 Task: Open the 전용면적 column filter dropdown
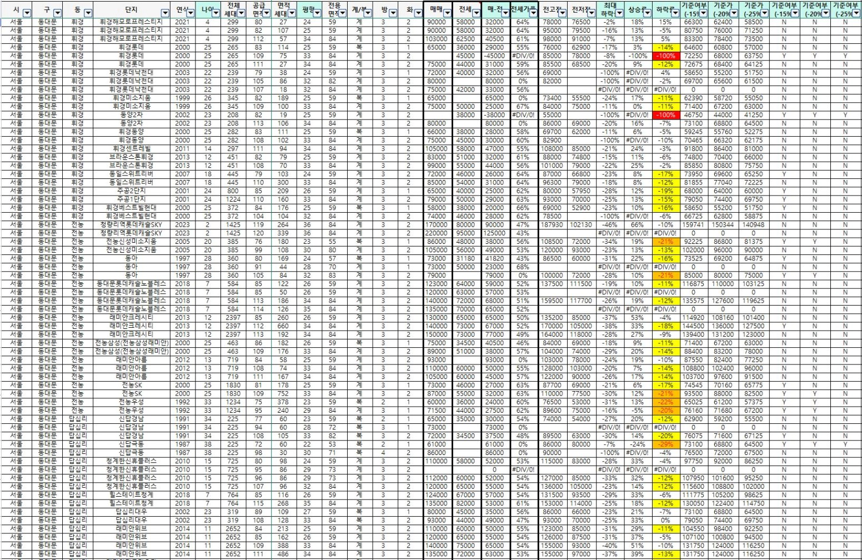[343, 12]
